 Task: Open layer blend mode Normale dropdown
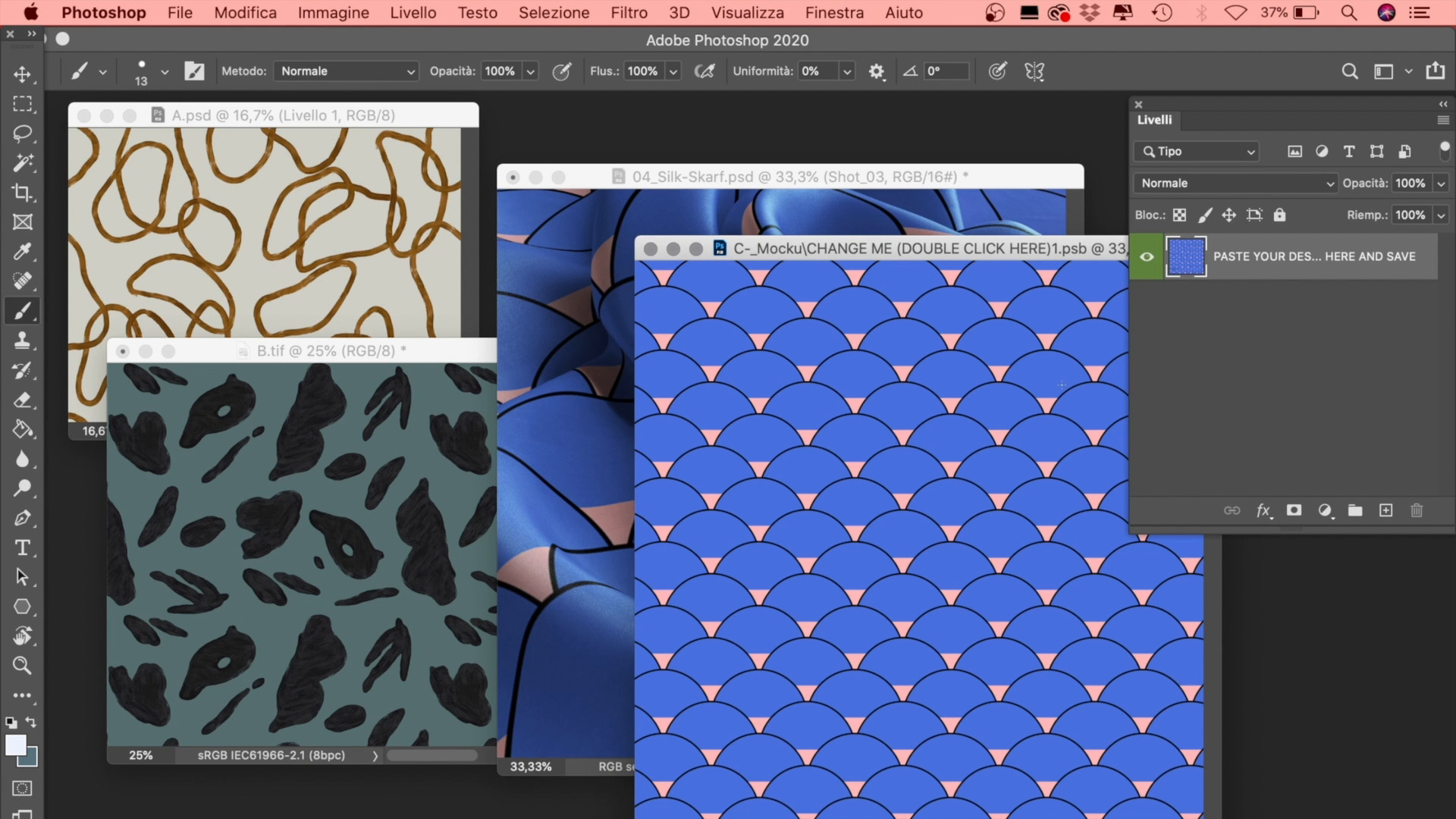[1235, 184]
